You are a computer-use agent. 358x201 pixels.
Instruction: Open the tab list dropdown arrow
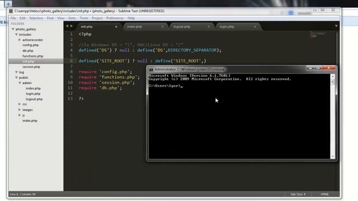336,26
